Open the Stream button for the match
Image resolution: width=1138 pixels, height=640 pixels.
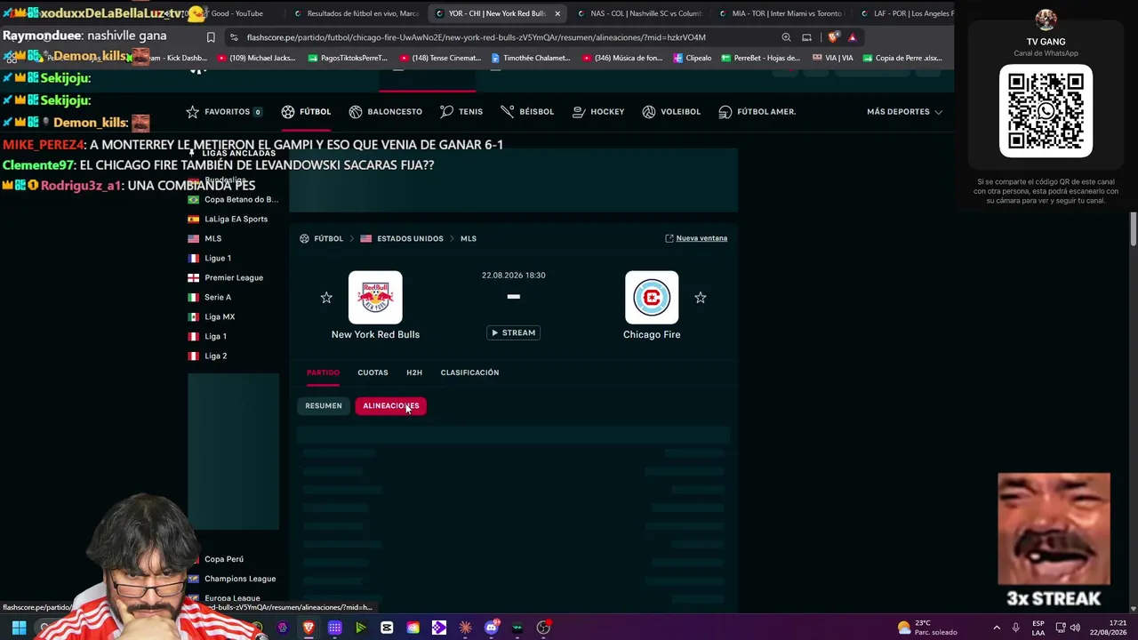(514, 332)
